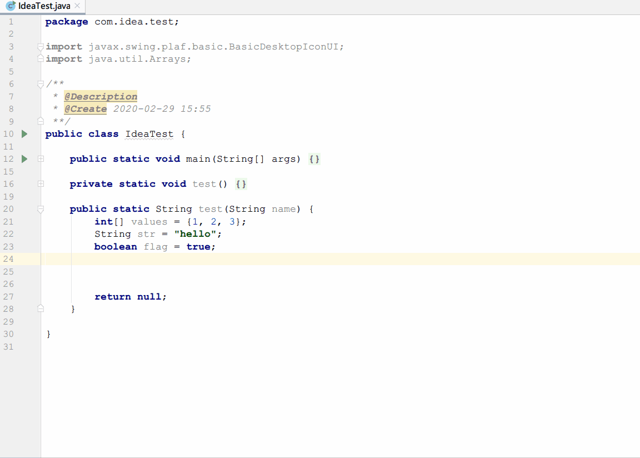Viewport: 640px width, 458px height.
Task: Click line number 25 in the gutter
Action: click(x=8, y=271)
